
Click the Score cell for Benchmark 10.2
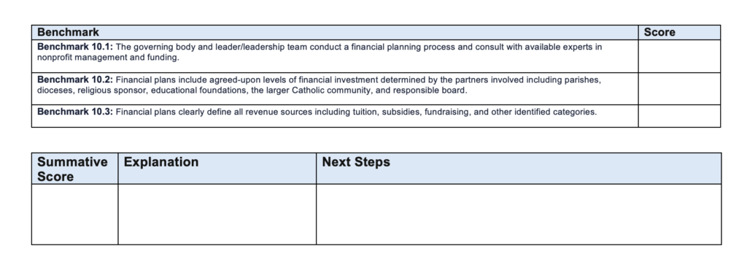pos(679,88)
